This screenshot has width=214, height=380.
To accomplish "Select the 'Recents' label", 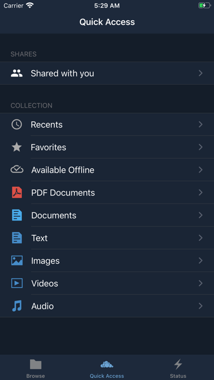I will [x=46, y=124].
